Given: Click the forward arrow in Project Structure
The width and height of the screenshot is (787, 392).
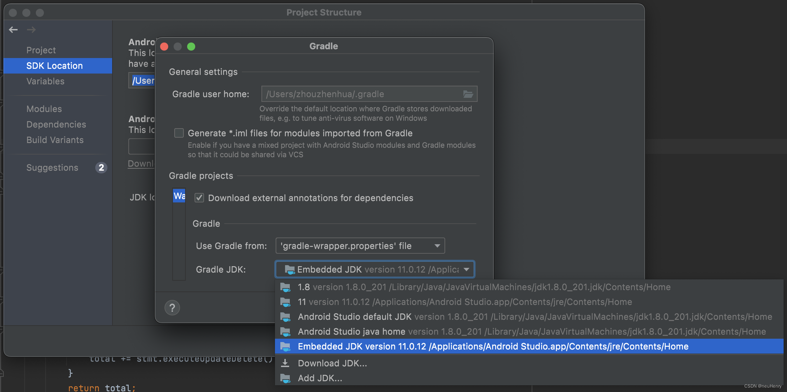Looking at the screenshot, I should (31, 30).
